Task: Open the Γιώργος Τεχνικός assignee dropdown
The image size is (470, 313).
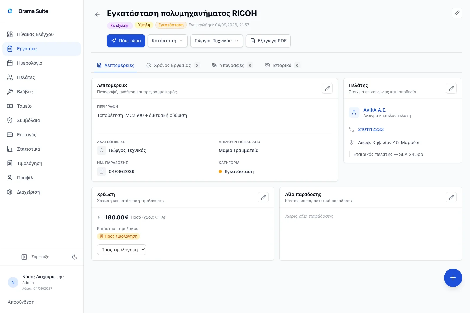Action: click(217, 41)
